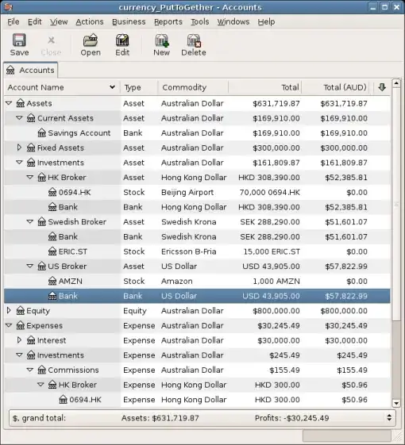Select the Accounts tab

(31, 70)
